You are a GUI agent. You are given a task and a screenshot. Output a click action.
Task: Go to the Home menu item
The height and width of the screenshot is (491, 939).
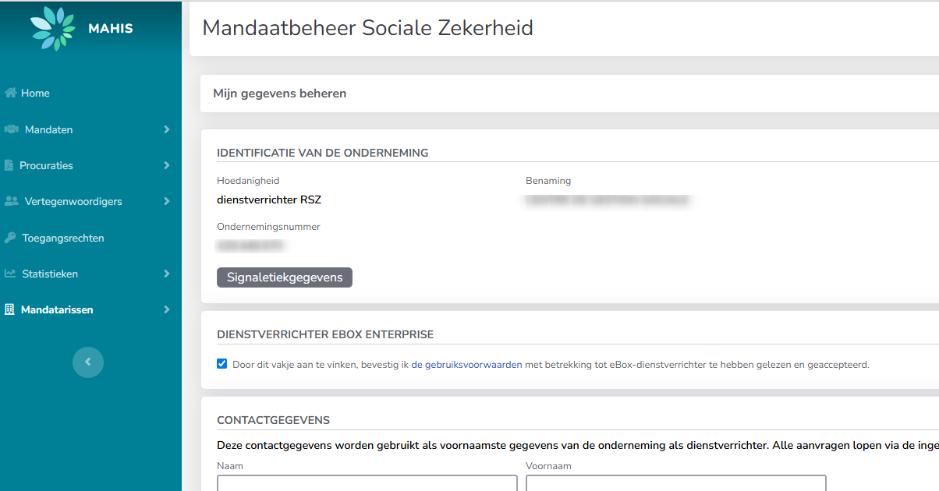35,93
